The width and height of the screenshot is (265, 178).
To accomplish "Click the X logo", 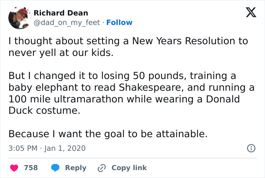I will [x=248, y=14].
